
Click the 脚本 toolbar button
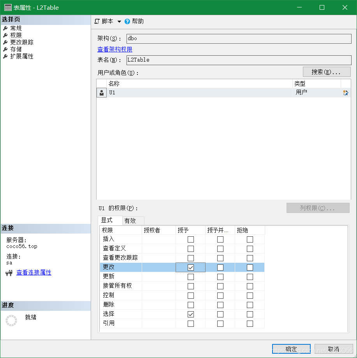pyautogui.click(x=107, y=21)
